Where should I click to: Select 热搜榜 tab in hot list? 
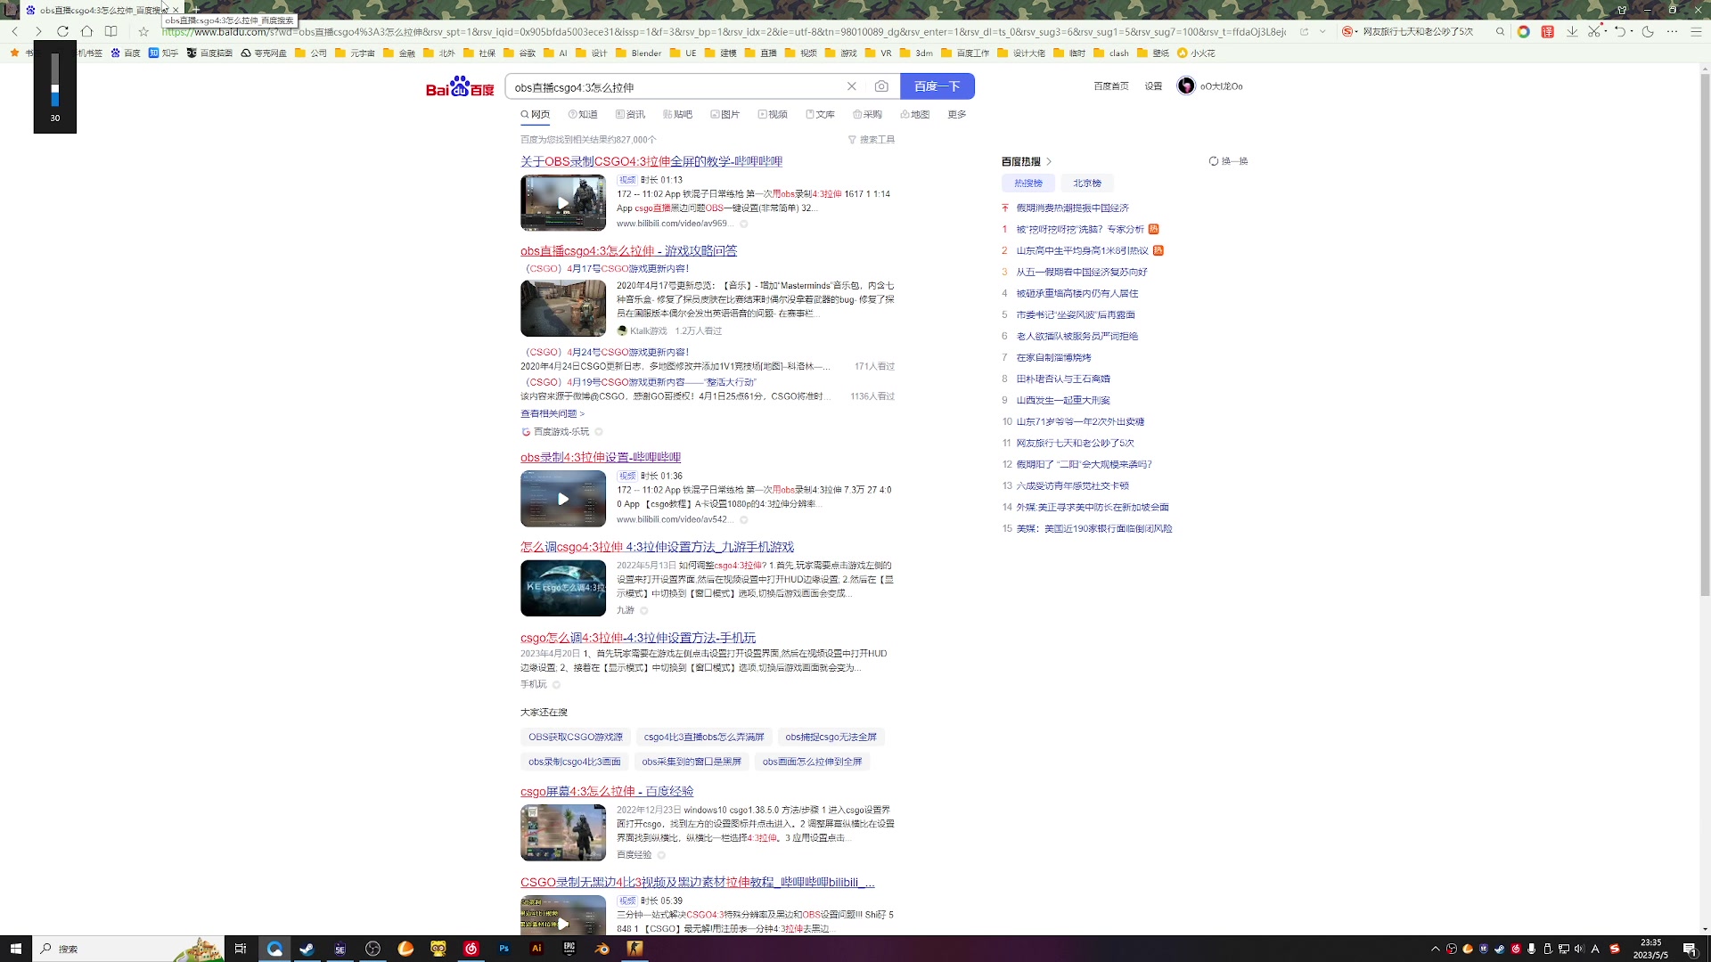(x=1028, y=183)
